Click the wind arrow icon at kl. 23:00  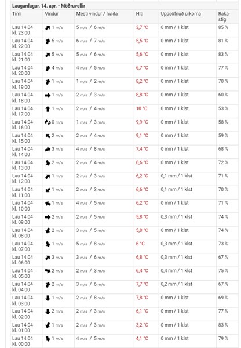48,28
